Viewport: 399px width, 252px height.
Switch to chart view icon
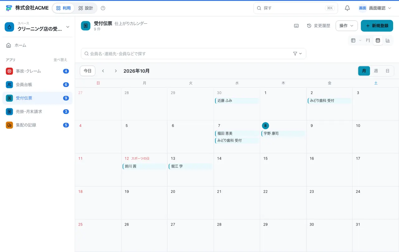[x=388, y=40]
